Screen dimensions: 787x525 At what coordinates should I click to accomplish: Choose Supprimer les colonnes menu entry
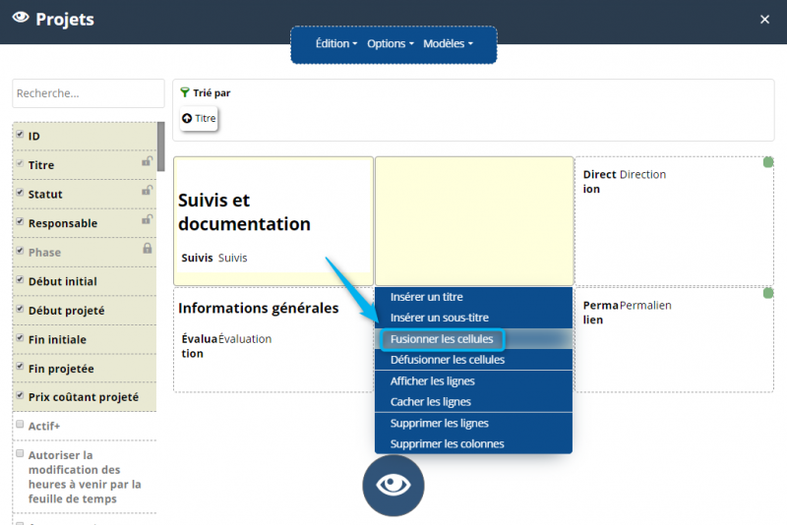[x=447, y=443]
